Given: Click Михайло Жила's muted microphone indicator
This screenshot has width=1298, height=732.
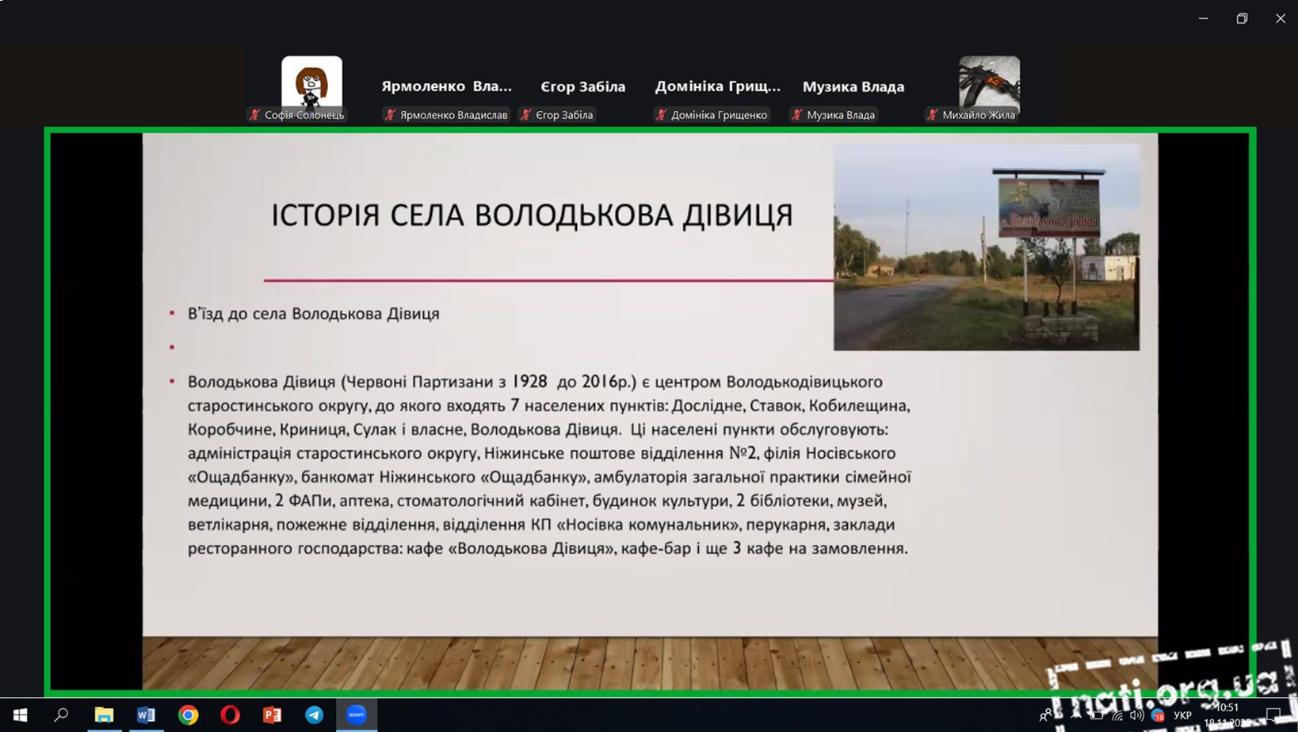Looking at the screenshot, I should click(x=932, y=115).
